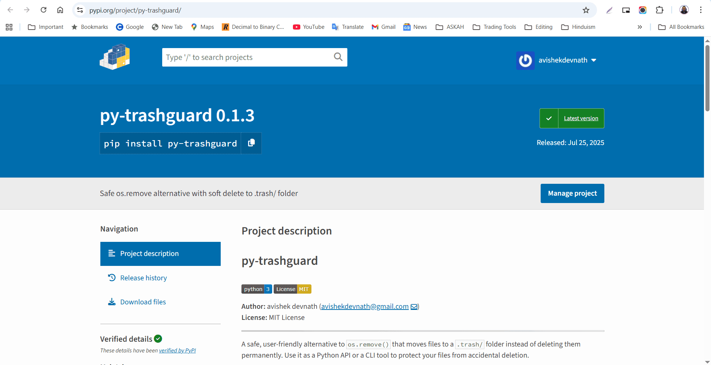The image size is (711, 365).
Task: Open YouTube from the bookmarks bar
Action: click(x=308, y=27)
